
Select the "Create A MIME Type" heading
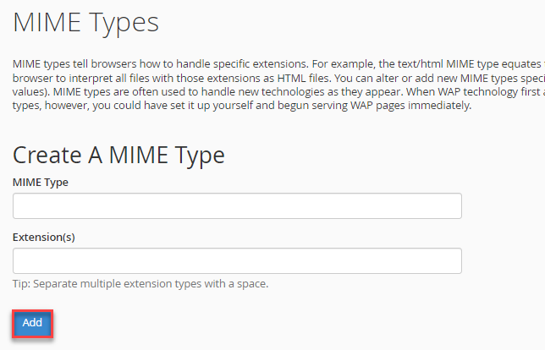point(118,155)
